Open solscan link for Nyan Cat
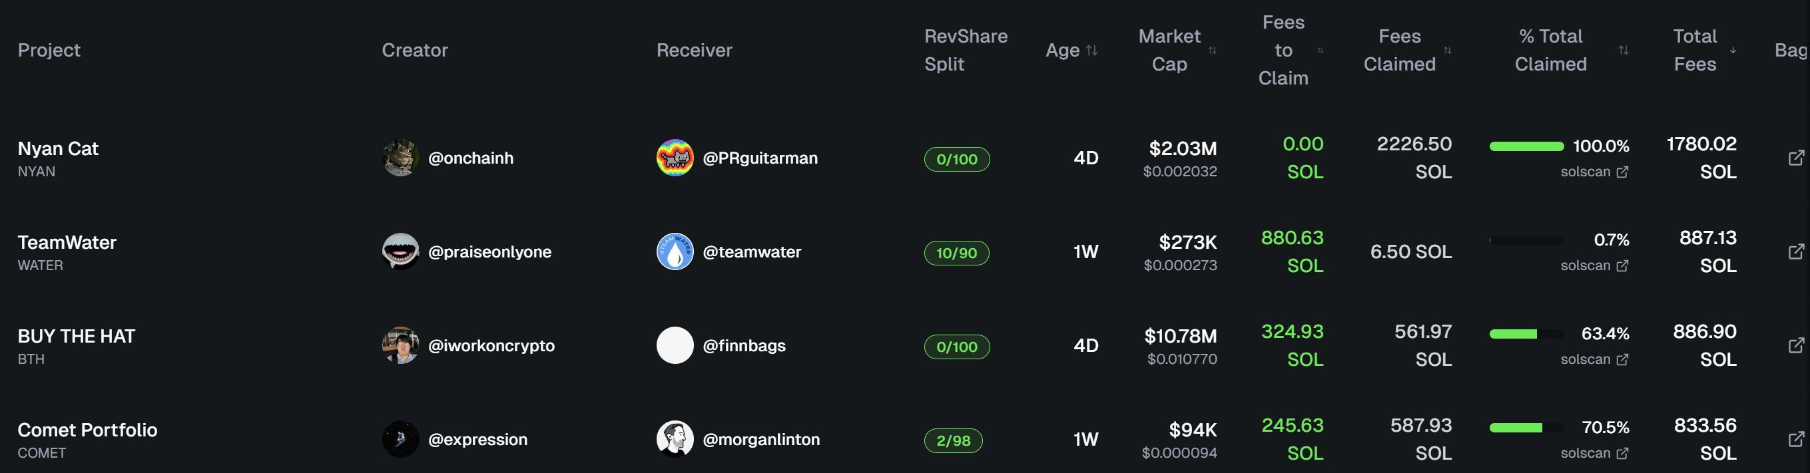Viewport: 1810px width, 473px height. pos(1594,172)
